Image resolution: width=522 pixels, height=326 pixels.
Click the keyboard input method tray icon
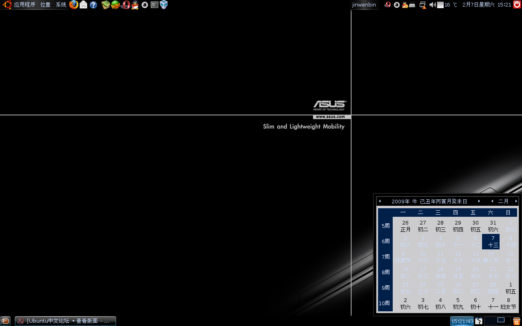pos(412,5)
